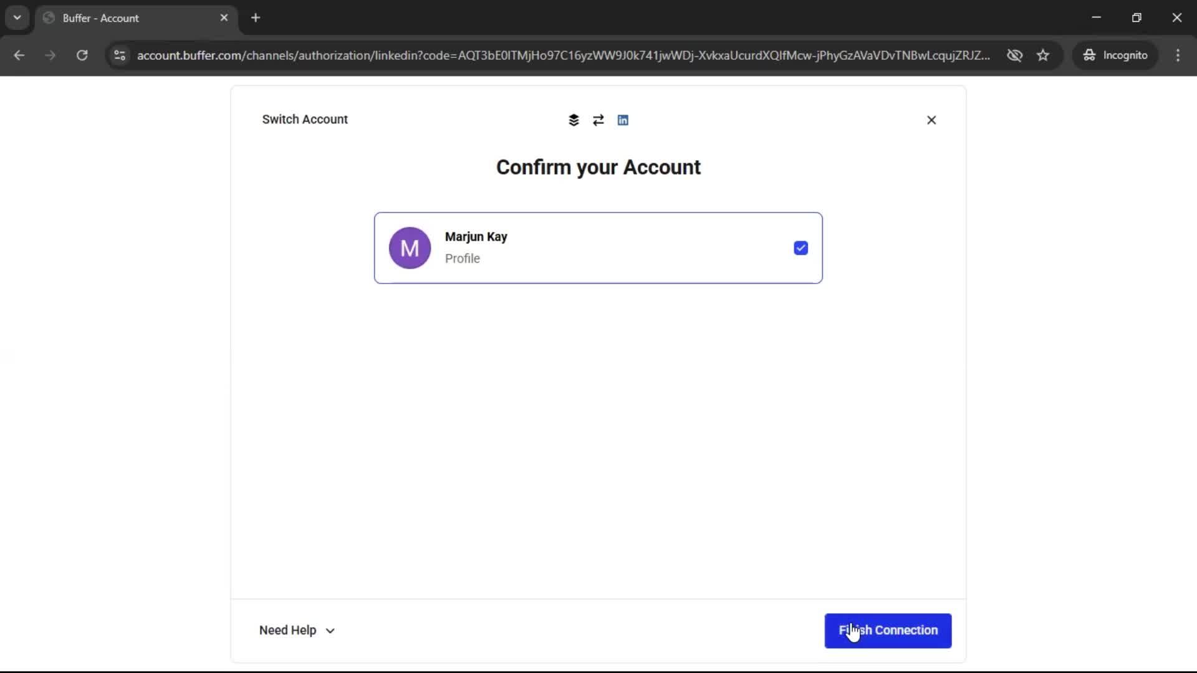Click the third-party cookies blocked icon

click(x=1015, y=55)
